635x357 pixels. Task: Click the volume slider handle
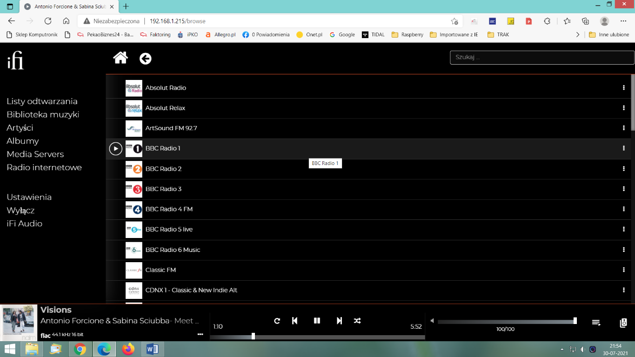[x=575, y=321]
